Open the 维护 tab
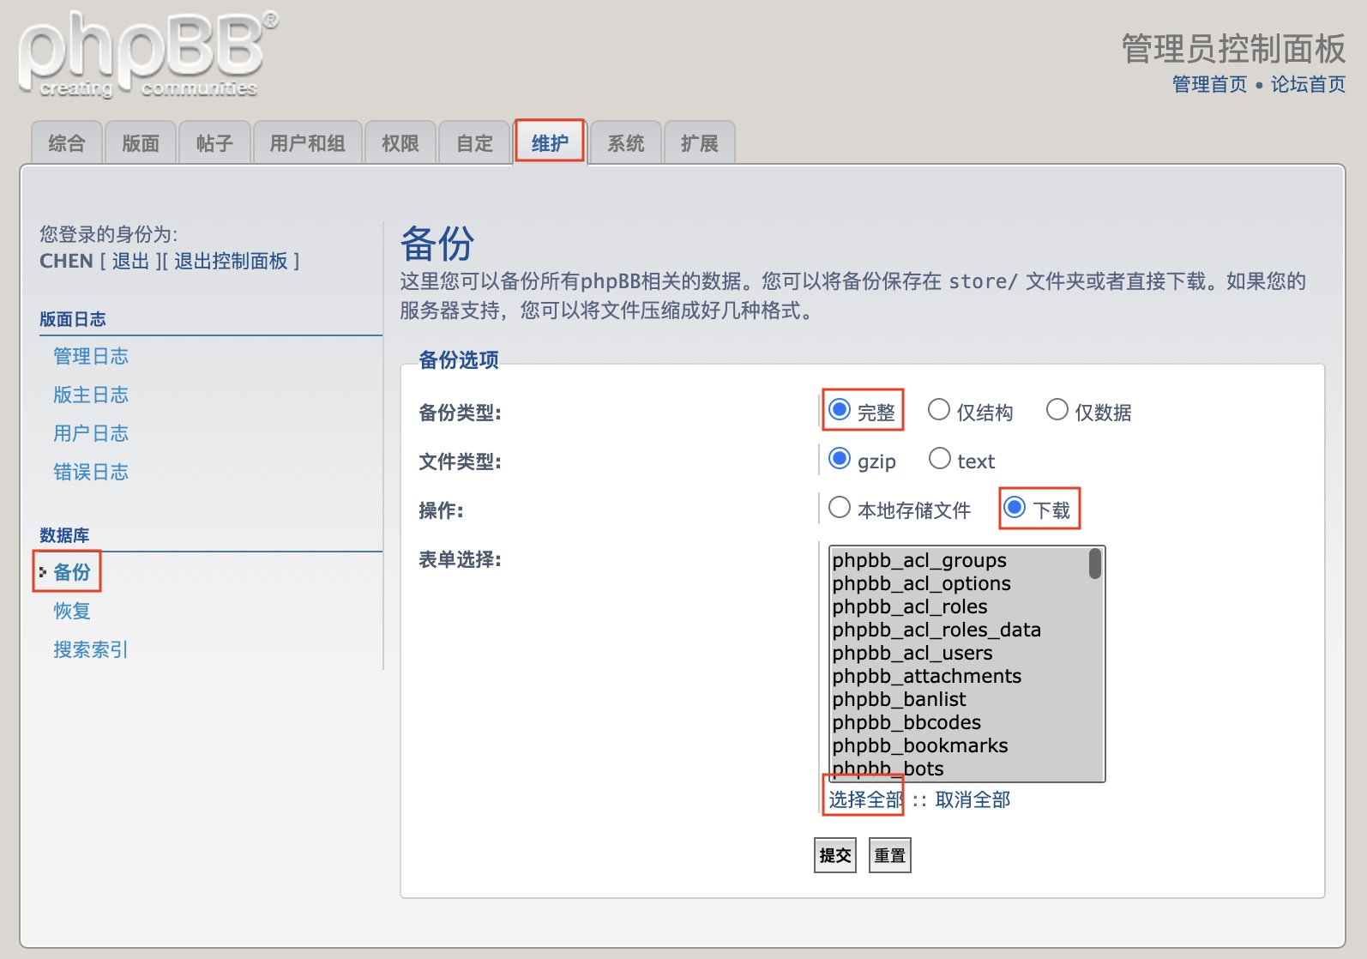Image resolution: width=1367 pixels, height=959 pixels. 550,143
